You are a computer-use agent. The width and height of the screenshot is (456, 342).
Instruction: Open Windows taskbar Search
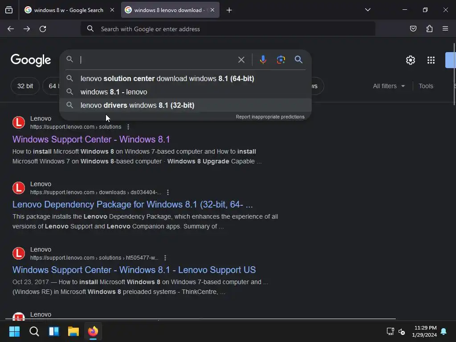pos(34,331)
